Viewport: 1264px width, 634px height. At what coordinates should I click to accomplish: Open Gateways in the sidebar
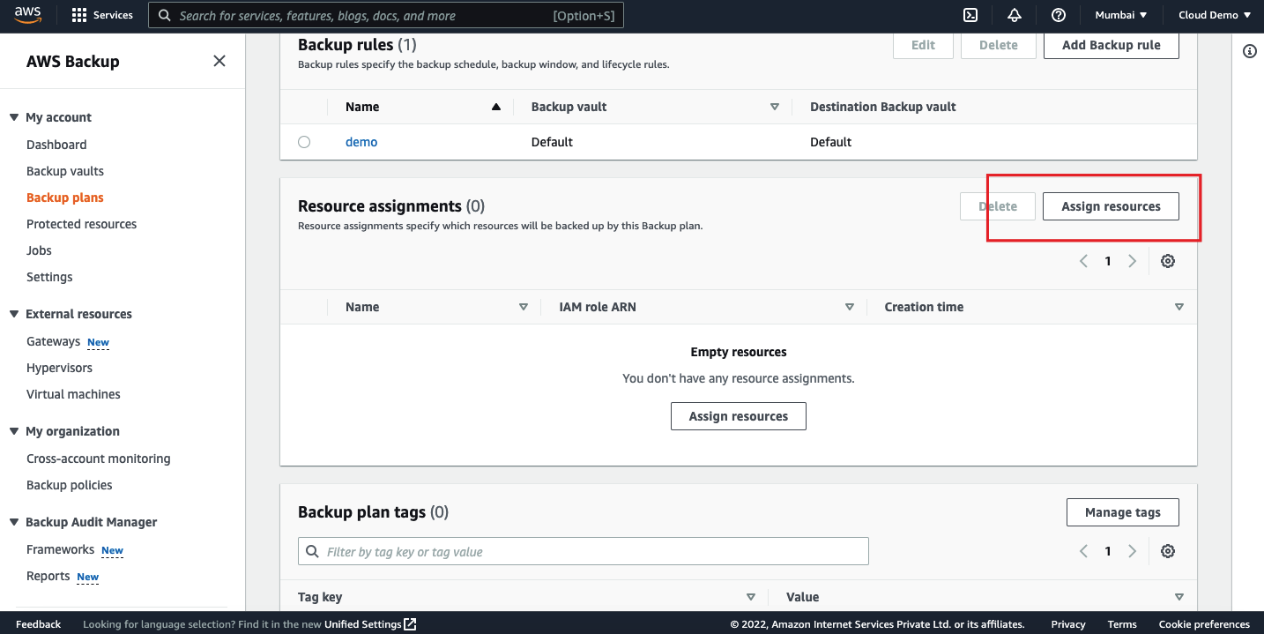[x=53, y=341]
